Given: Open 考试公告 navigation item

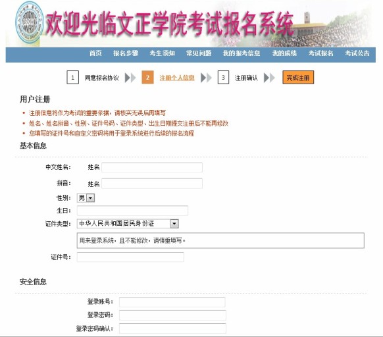Looking at the screenshot, I should point(357,53).
